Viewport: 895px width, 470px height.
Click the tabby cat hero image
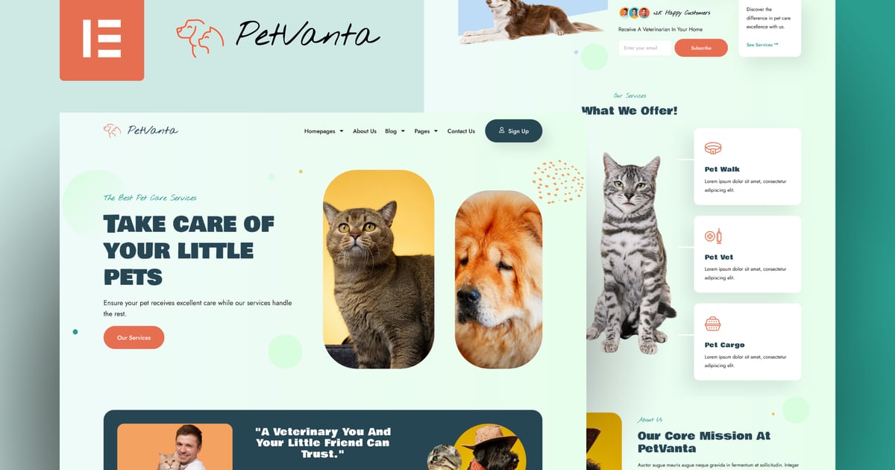(379, 269)
